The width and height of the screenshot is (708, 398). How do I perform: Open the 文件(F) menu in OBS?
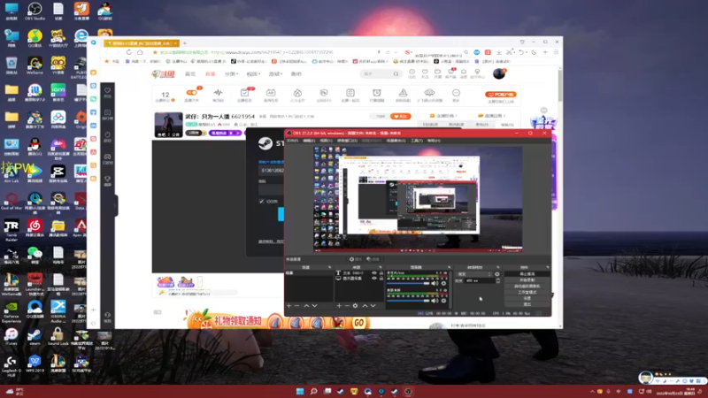[x=293, y=141]
